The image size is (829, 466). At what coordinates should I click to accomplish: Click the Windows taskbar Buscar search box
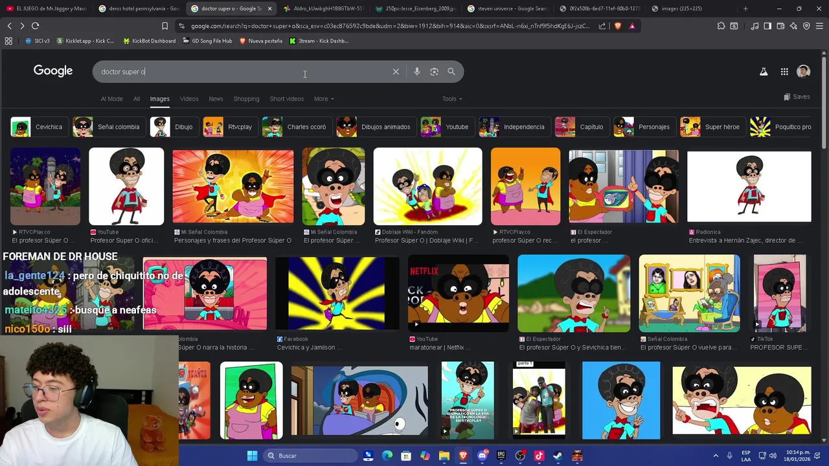(x=311, y=456)
